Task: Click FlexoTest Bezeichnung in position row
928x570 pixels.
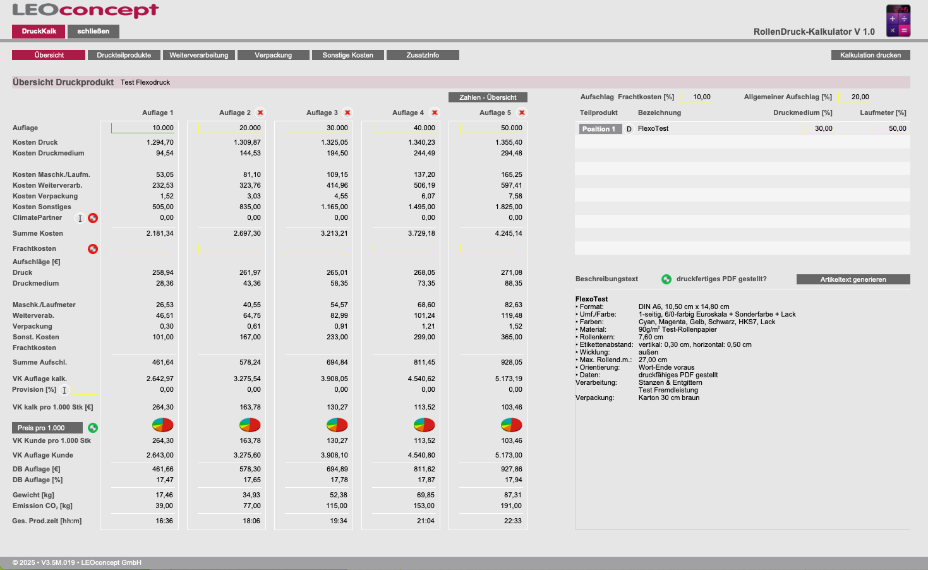Action: click(653, 128)
